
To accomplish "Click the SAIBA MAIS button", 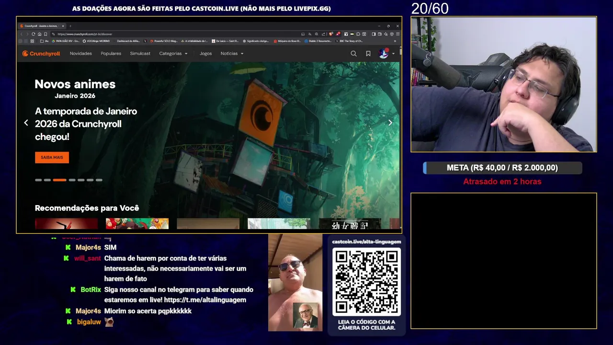I will 52,158.
